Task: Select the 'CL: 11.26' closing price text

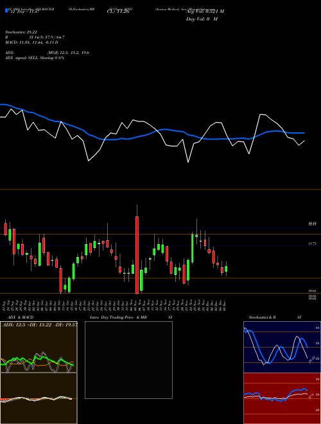Action: tap(118, 12)
